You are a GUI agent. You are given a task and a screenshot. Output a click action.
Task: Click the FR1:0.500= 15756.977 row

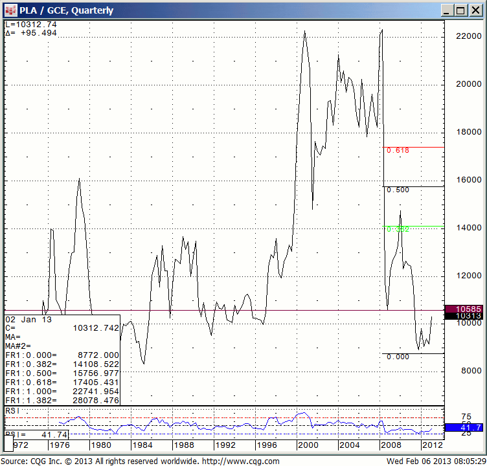coord(62,373)
